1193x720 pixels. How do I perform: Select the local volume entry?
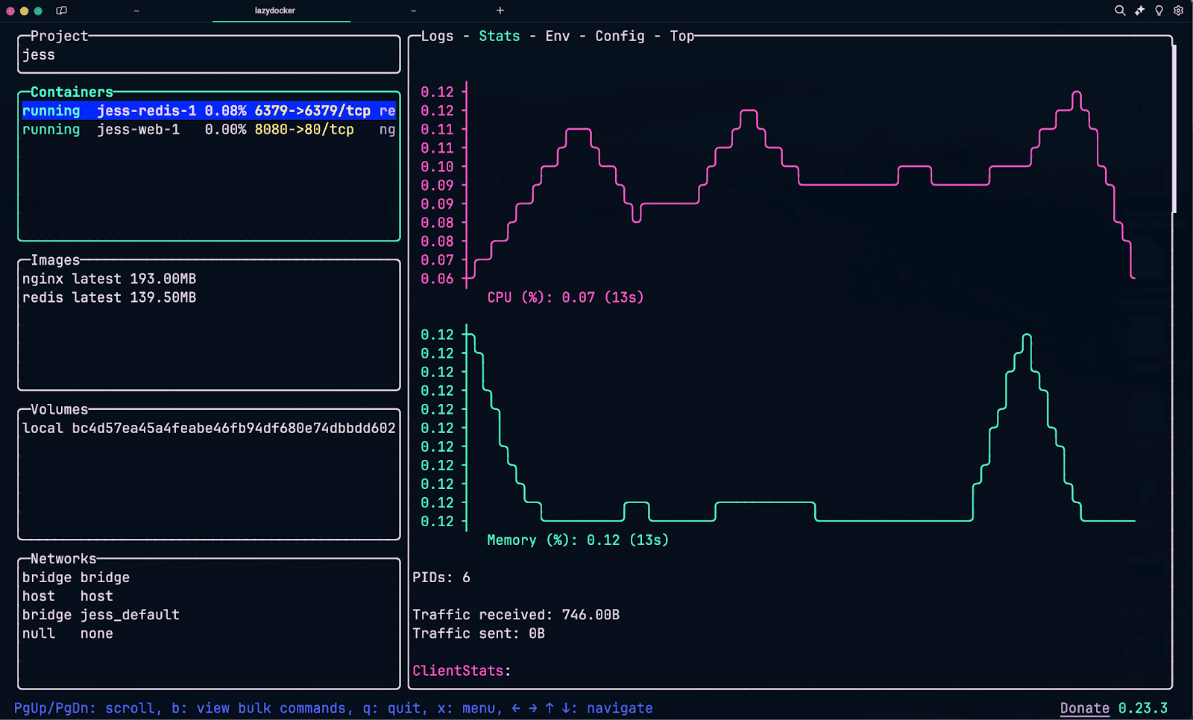coord(208,429)
